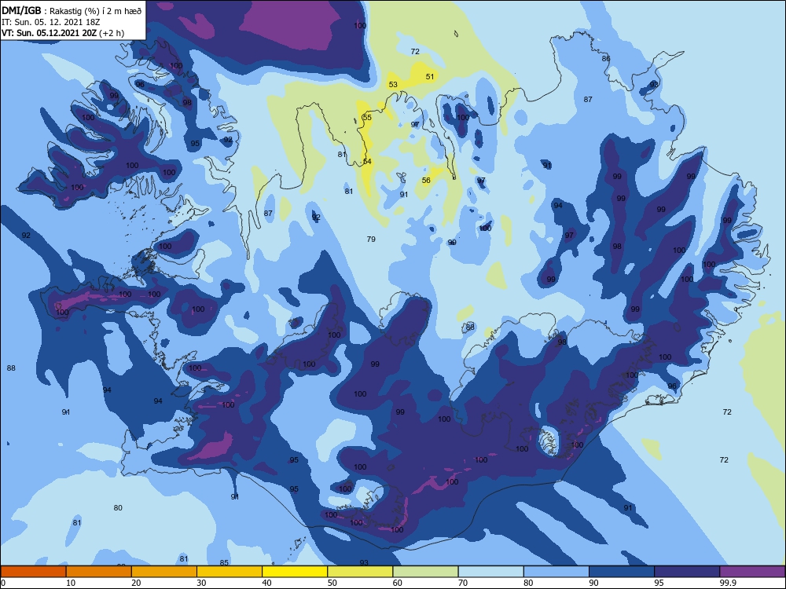
Task: Click the valid time 'VT: Sun. 05.12.2021 20Z'
Action: [x=50, y=33]
